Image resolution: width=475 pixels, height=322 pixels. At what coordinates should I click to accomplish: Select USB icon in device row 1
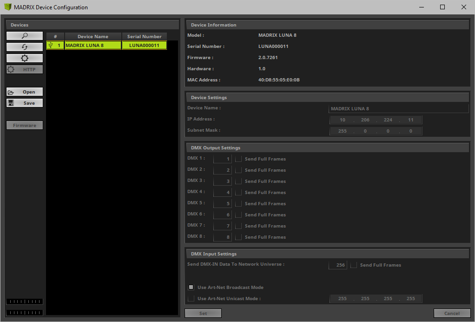coord(51,45)
